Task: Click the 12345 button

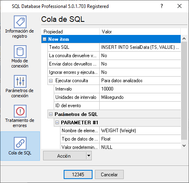Action: pos(78,174)
